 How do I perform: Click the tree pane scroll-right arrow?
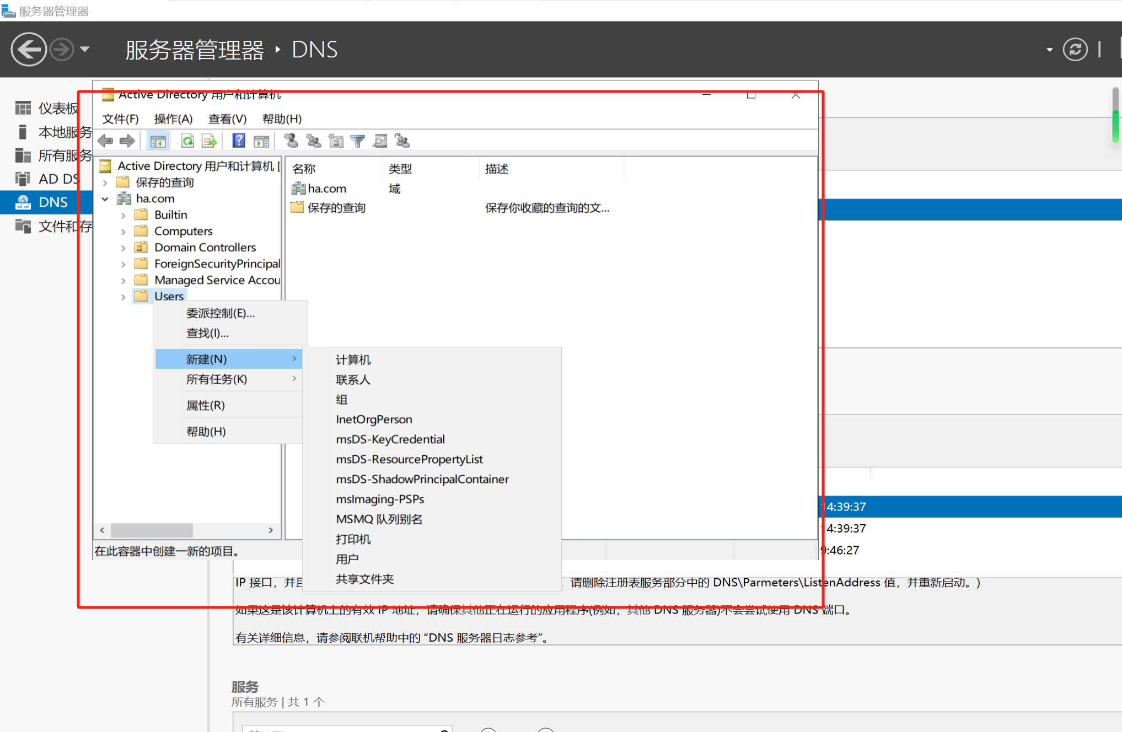point(271,530)
